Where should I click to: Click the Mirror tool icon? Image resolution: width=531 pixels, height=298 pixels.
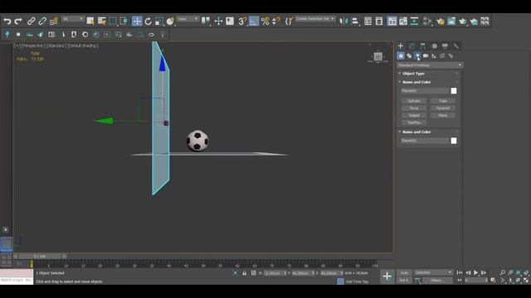[x=343, y=22]
